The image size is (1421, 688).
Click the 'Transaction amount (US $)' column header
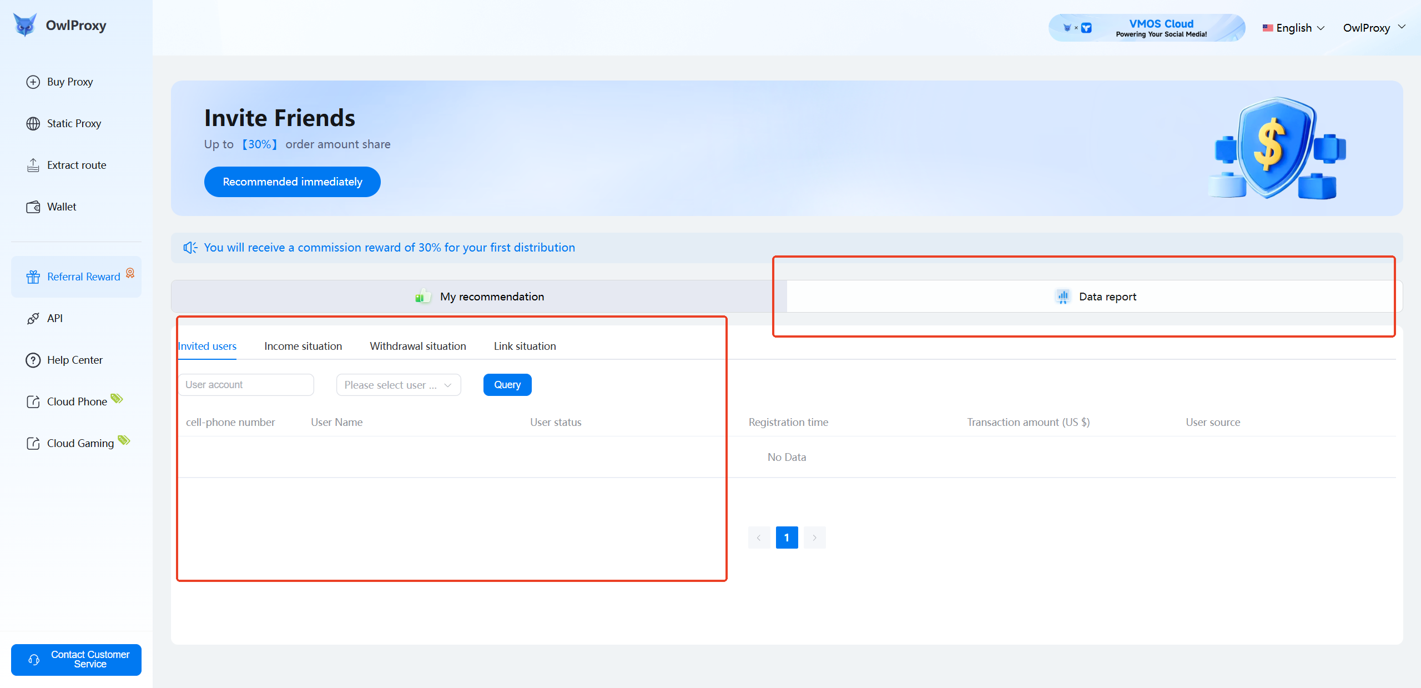(1029, 422)
